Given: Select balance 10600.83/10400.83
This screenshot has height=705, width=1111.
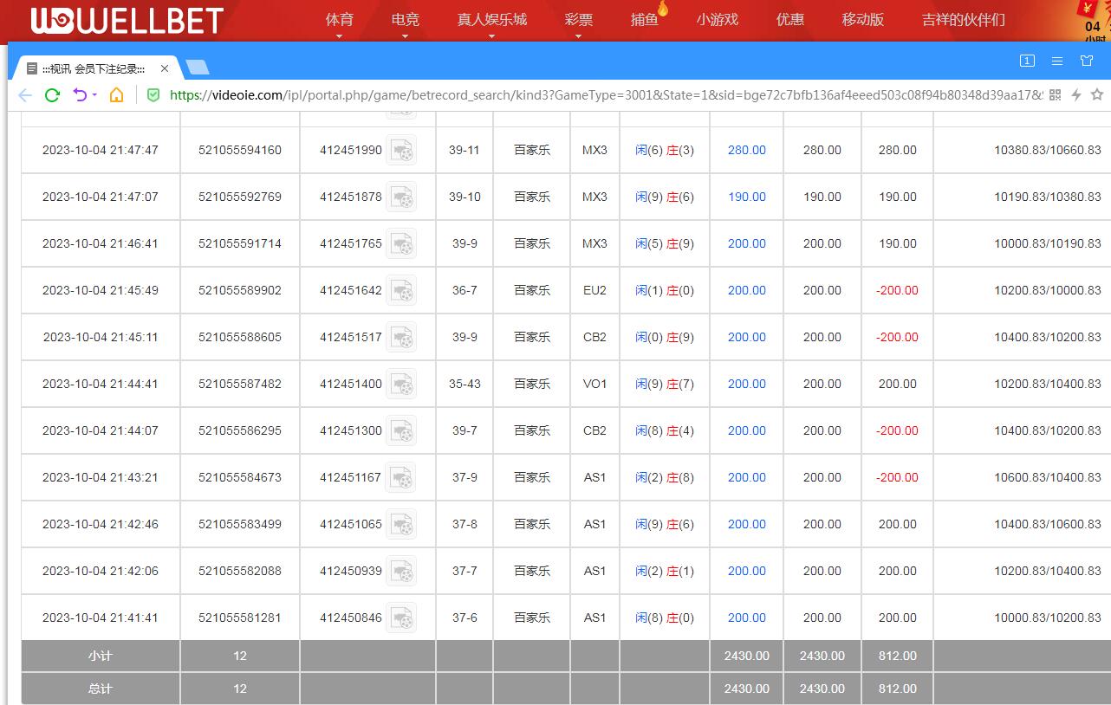Looking at the screenshot, I should point(1048,477).
